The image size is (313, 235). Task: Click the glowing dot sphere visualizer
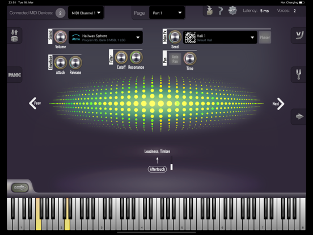(x=156, y=103)
